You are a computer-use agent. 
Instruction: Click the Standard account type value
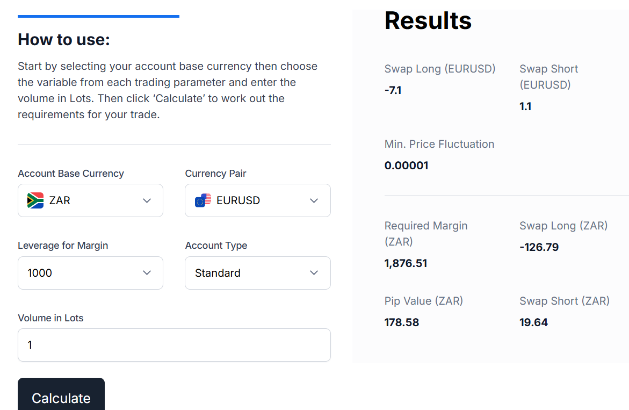tap(218, 273)
